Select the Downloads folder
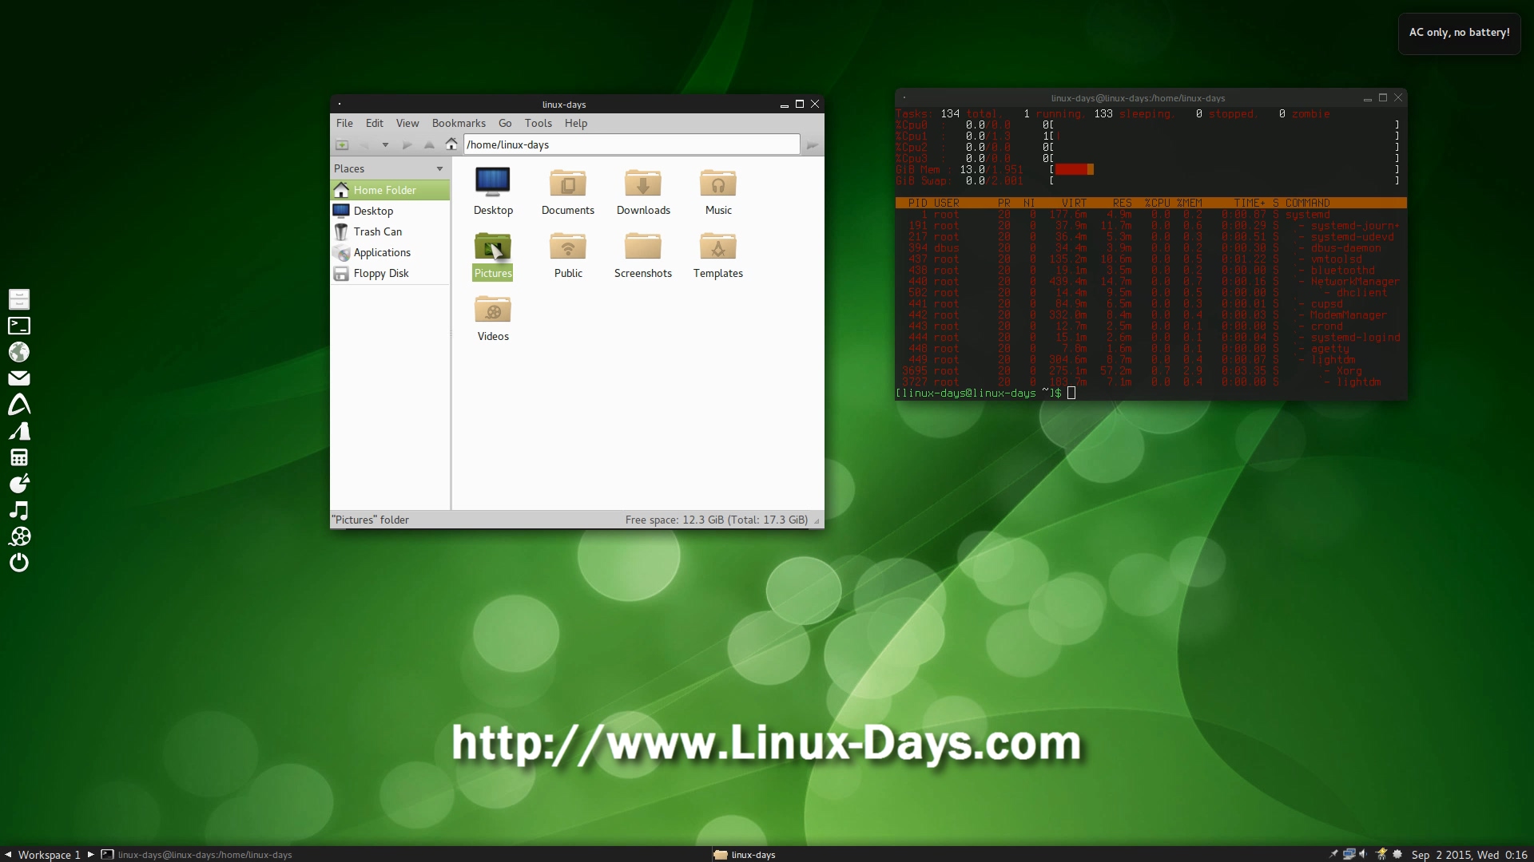The height and width of the screenshot is (862, 1534). (x=643, y=192)
